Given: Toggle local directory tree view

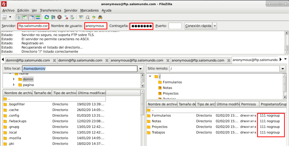Looking at the screenshot, I should [x=25, y=17].
